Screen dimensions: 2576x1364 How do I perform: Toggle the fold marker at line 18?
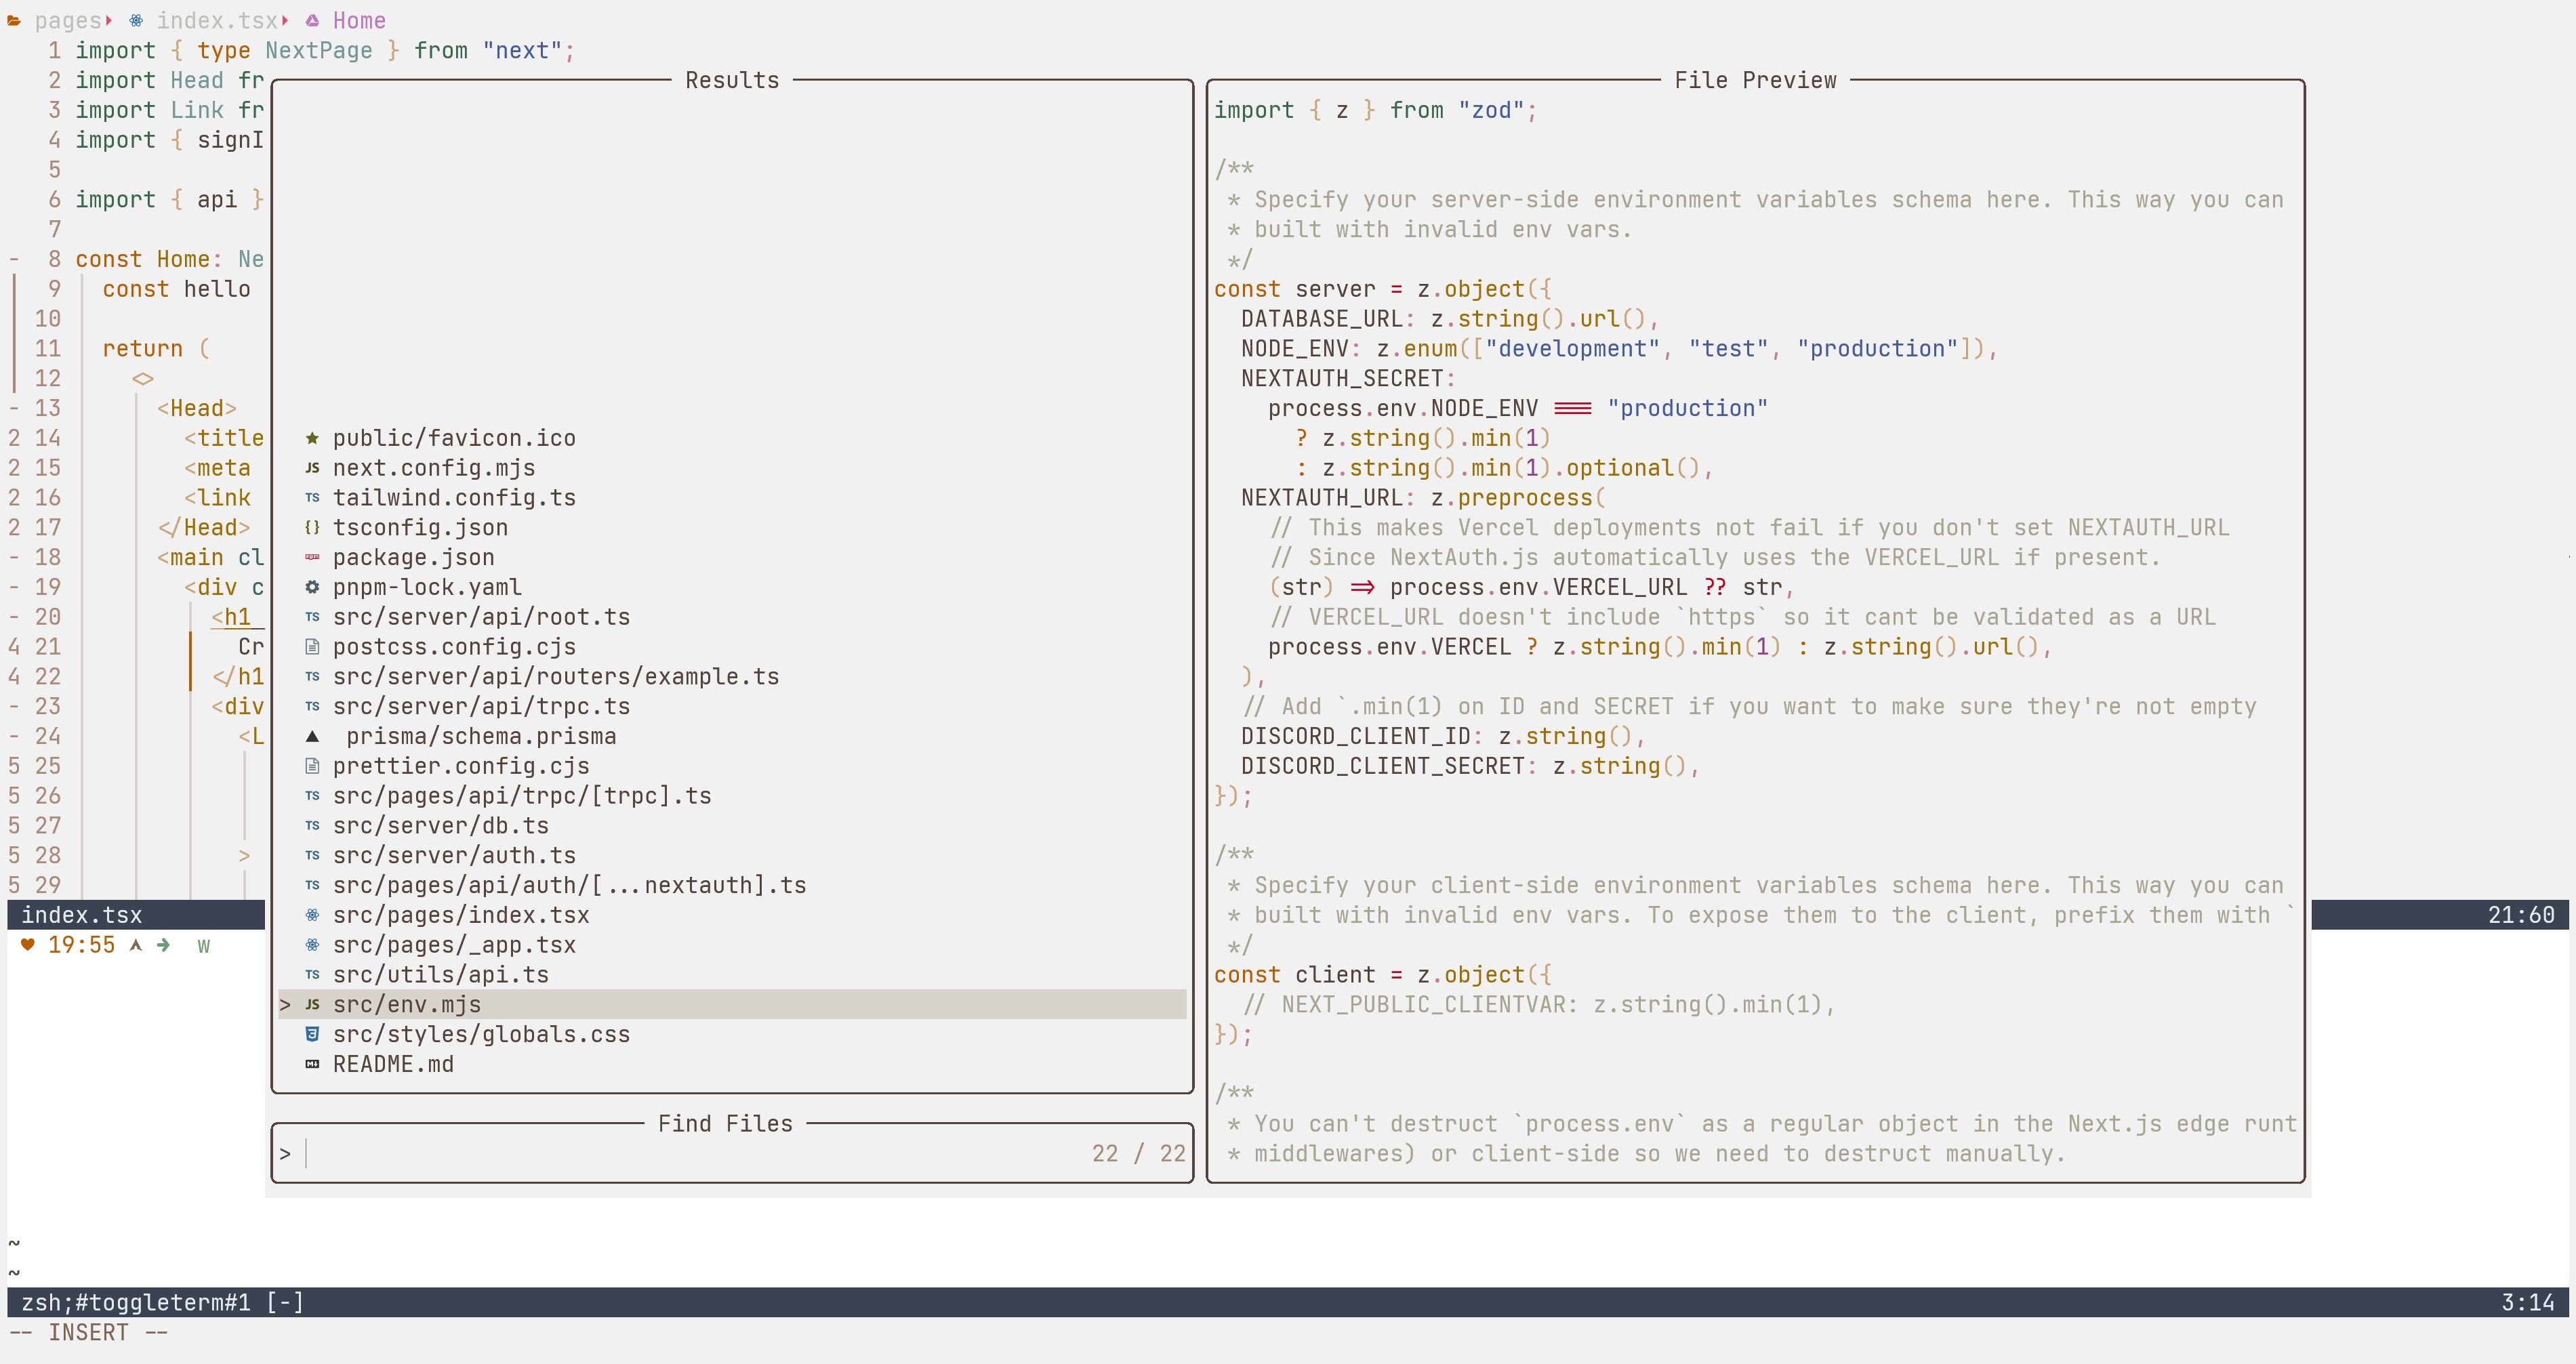tap(14, 557)
